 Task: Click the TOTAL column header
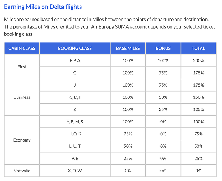(198, 48)
